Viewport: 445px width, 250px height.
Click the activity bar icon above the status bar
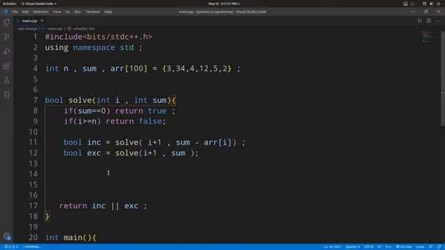point(7,236)
